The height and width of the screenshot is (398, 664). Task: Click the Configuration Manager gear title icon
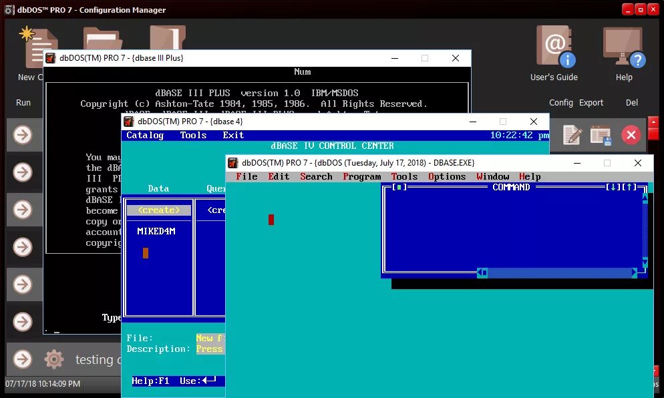click(9, 10)
